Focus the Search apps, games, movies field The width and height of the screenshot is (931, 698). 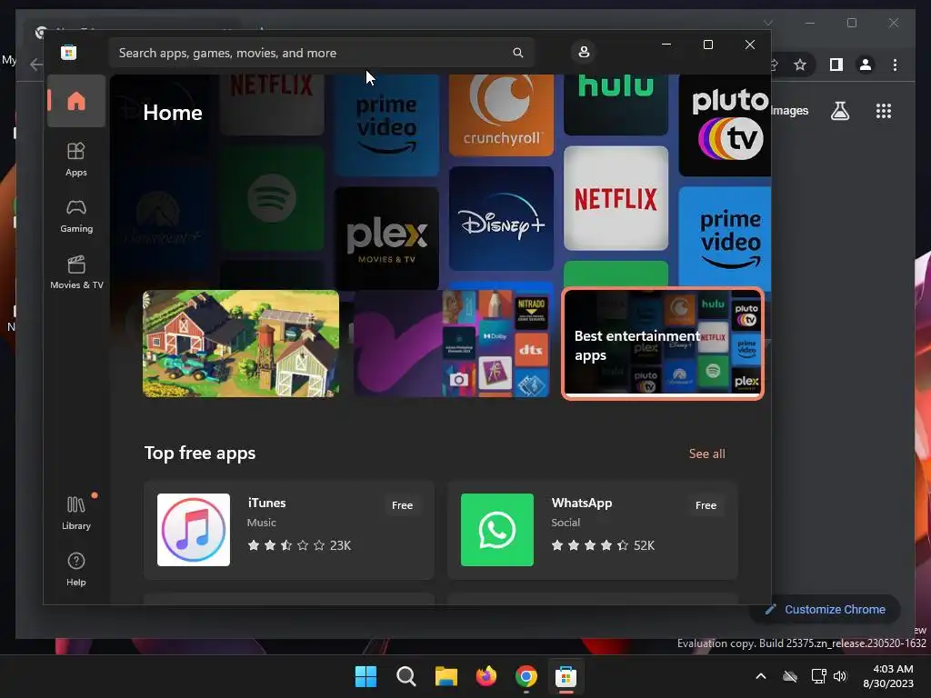(x=321, y=53)
